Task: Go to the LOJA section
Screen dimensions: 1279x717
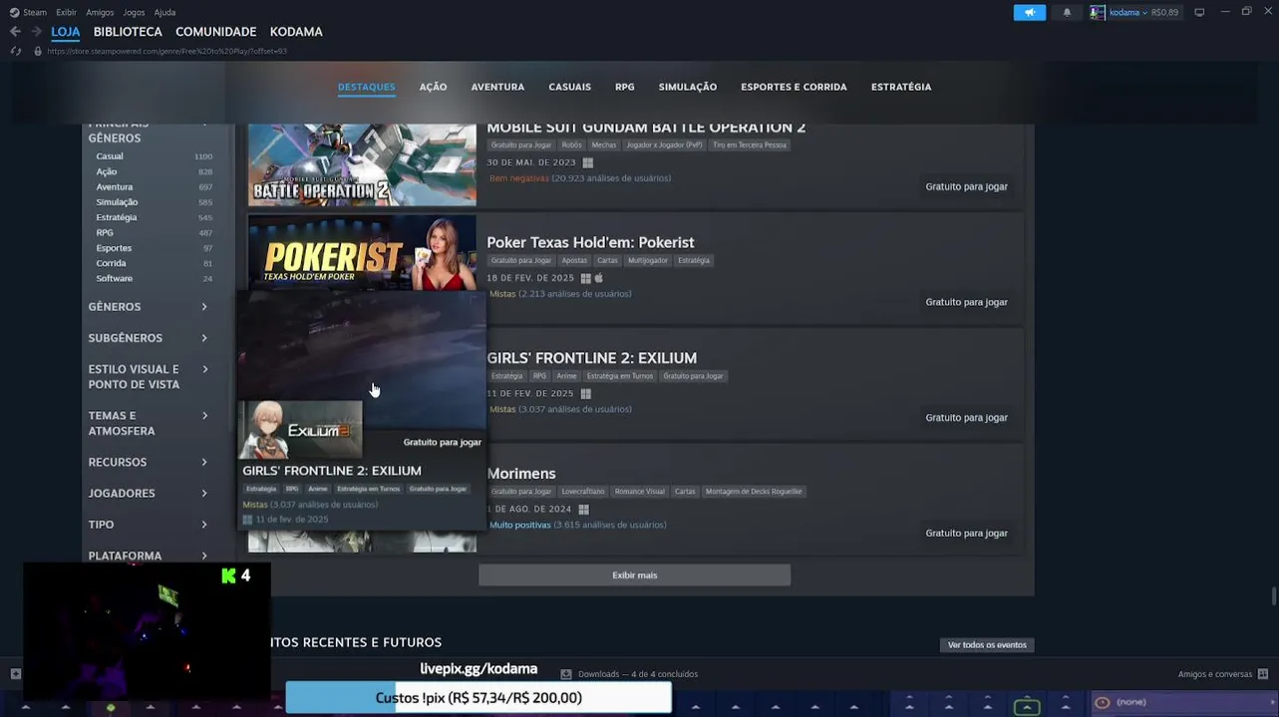Action: tap(65, 32)
